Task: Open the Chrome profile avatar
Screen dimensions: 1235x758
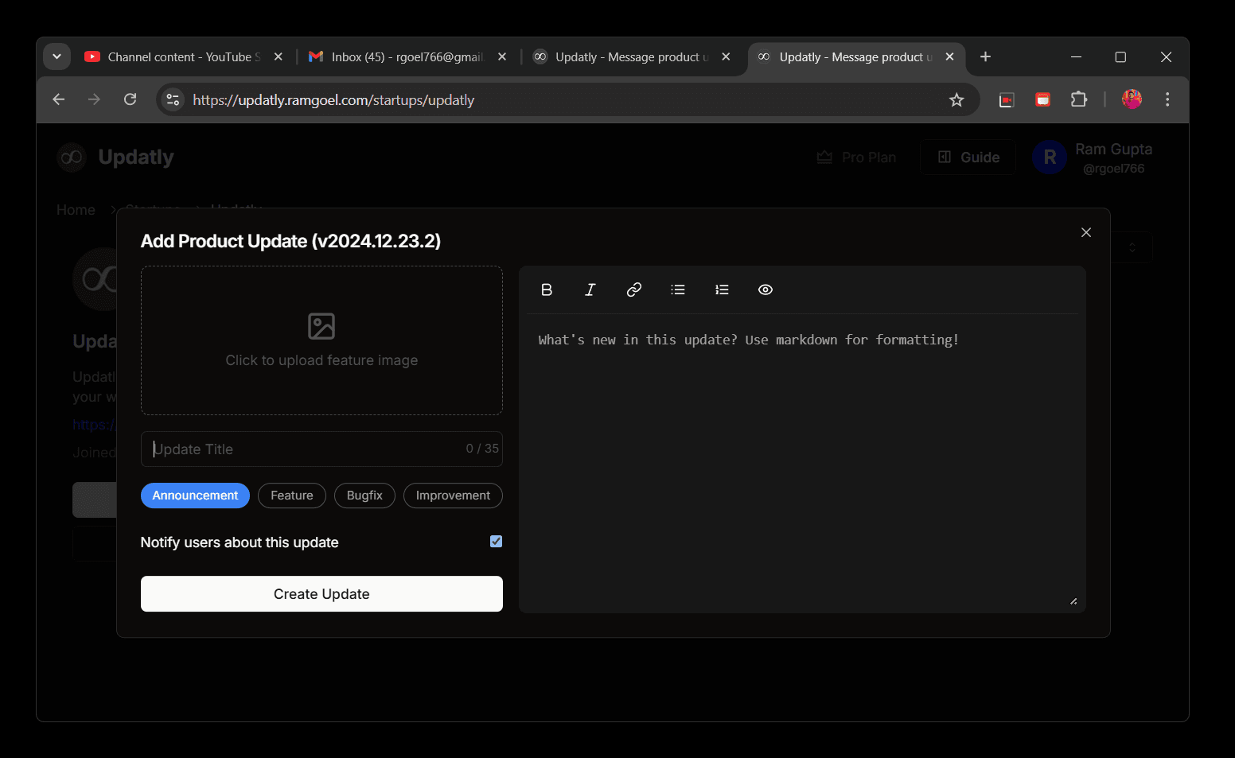Action: [x=1132, y=99]
